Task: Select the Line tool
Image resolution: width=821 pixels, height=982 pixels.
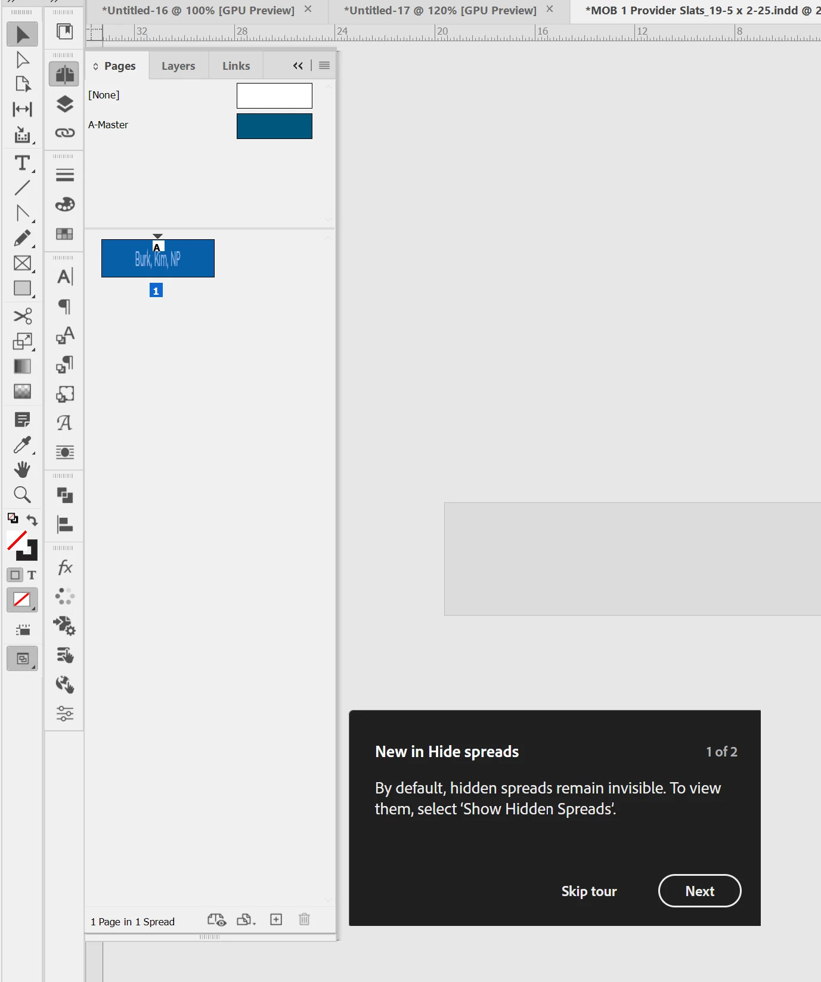Action: coord(22,188)
